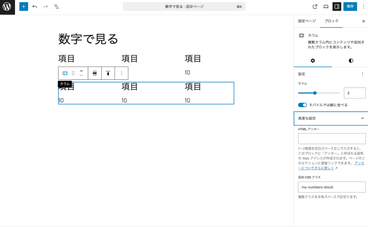This screenshot has width=368, height=227.
Task: Click the justification icon in the block toolbar
Action: click(x=94, y=73)
